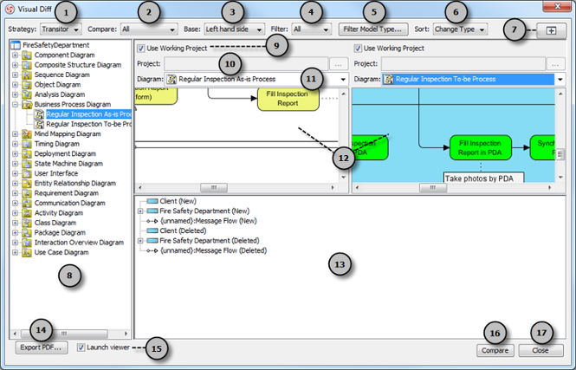Viewport: 576px width, 370px height.
Task: Select FireSafetyDepartment root node
Action: point(55,45)
